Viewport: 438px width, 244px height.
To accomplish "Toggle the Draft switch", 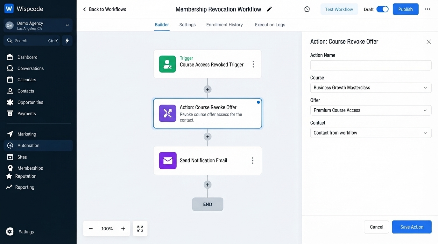I will click(382, 9).
